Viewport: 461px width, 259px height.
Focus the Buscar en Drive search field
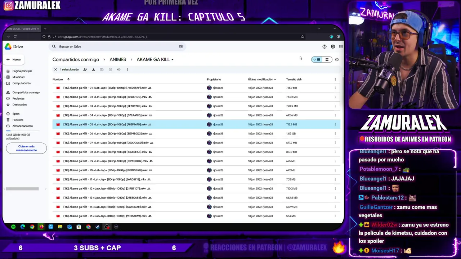[117, 46]
